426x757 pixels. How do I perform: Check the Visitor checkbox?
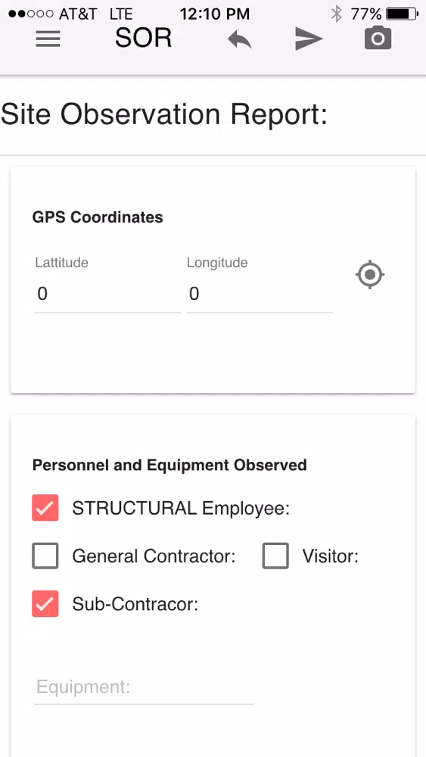275,556
